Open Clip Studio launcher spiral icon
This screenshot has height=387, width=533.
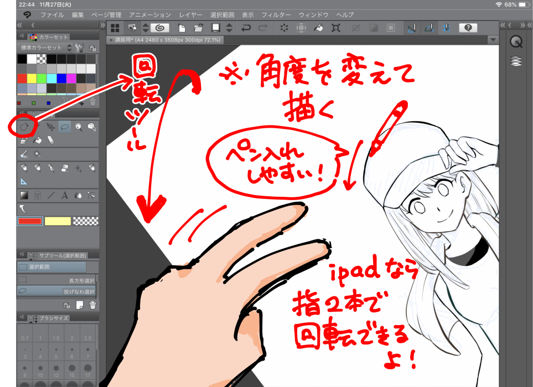point(160,28)
